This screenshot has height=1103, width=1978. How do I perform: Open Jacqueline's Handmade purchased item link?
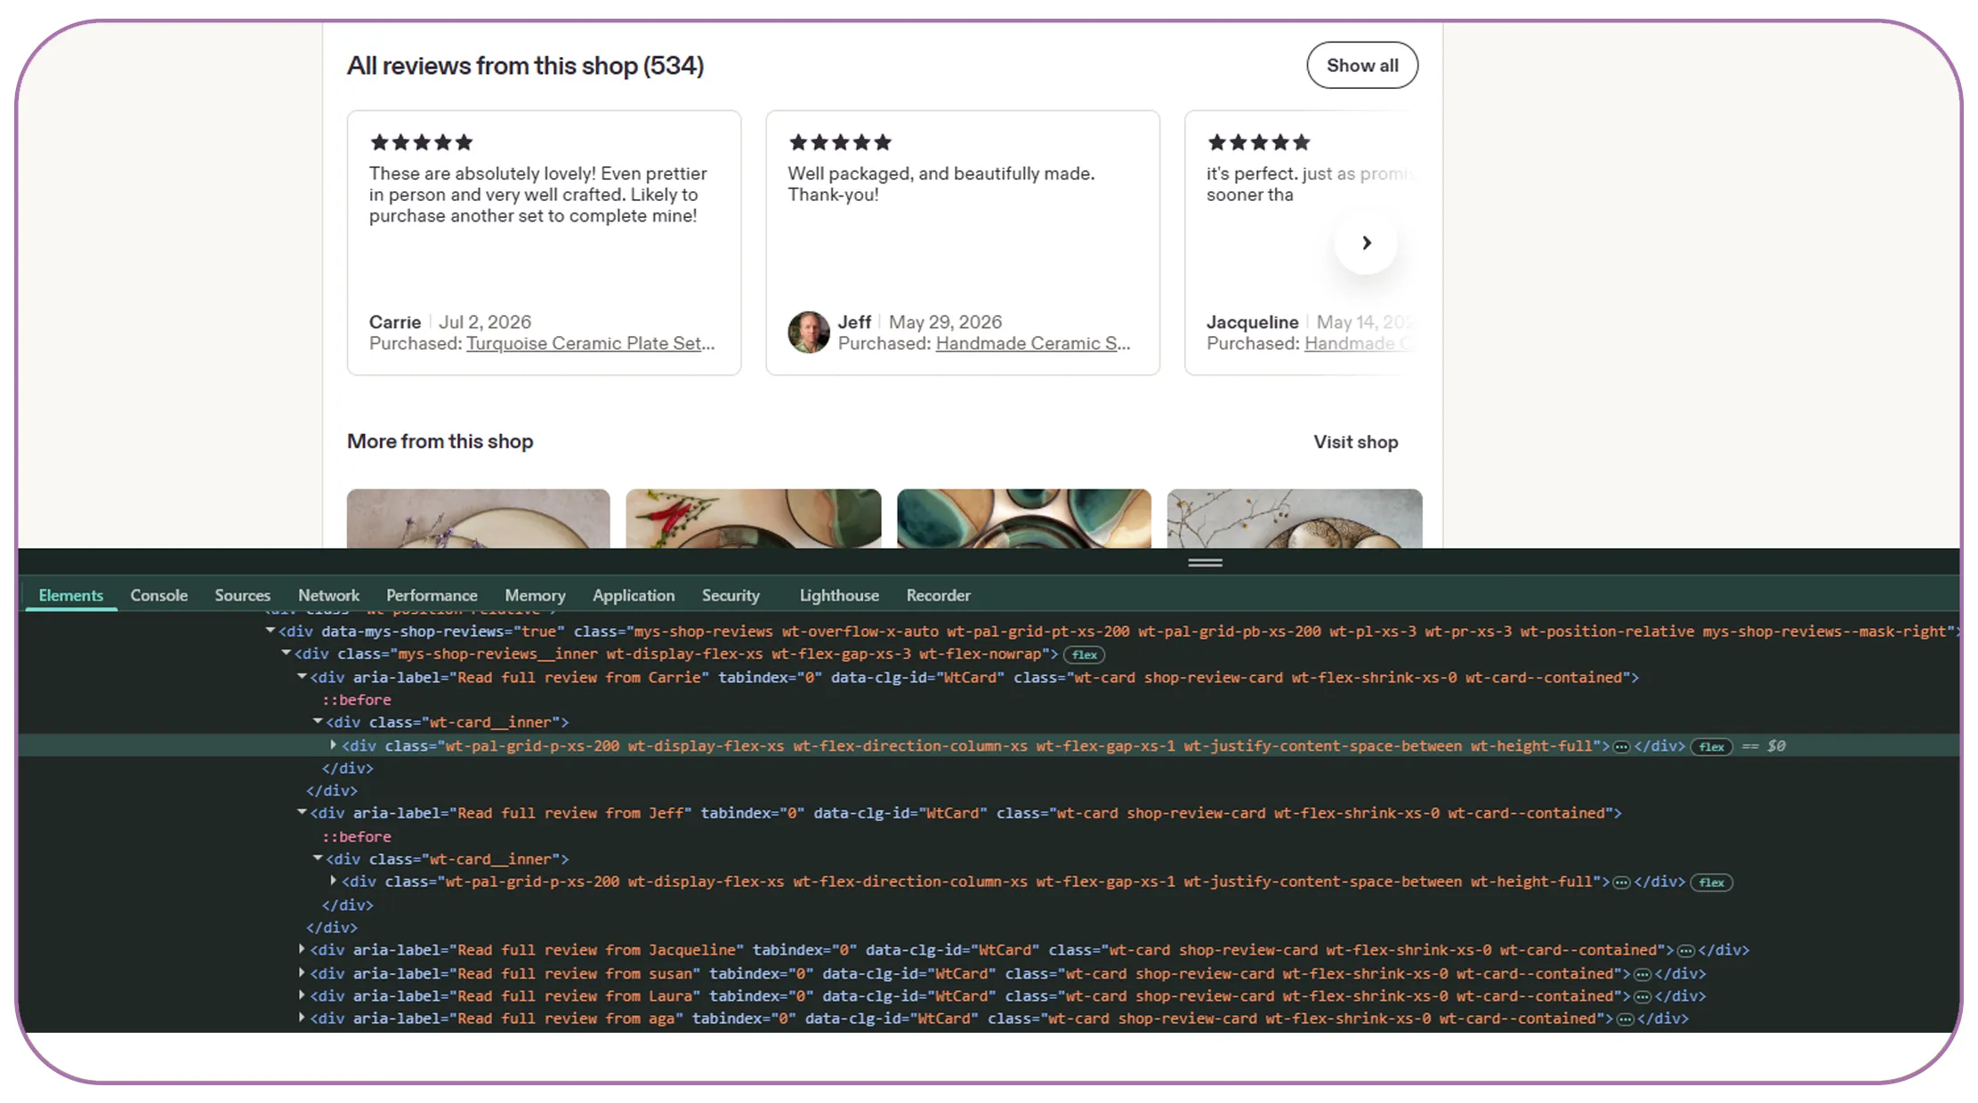point(1358,343)
